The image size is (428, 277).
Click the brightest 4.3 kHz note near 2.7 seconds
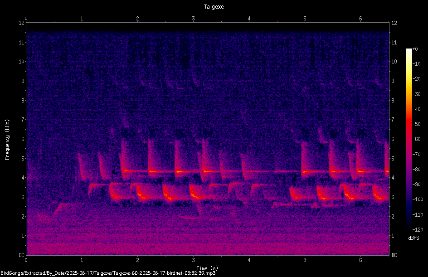point(180,172)
